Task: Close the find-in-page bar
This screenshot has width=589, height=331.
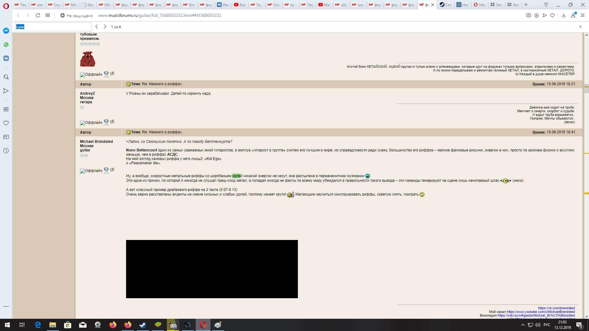Action: pos(580,27)
